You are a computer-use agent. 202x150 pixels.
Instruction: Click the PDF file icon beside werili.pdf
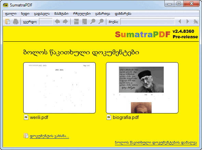click(26, 117)
